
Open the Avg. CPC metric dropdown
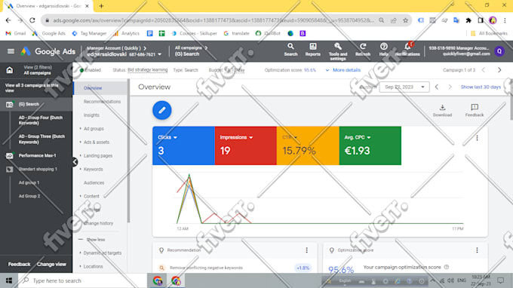(358, 137)
